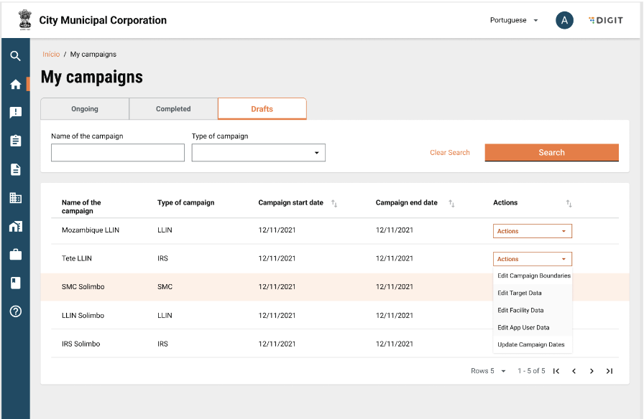Jump to the last page of results
The width and height of the screenshot is (644, 419).
click(609, 371)
